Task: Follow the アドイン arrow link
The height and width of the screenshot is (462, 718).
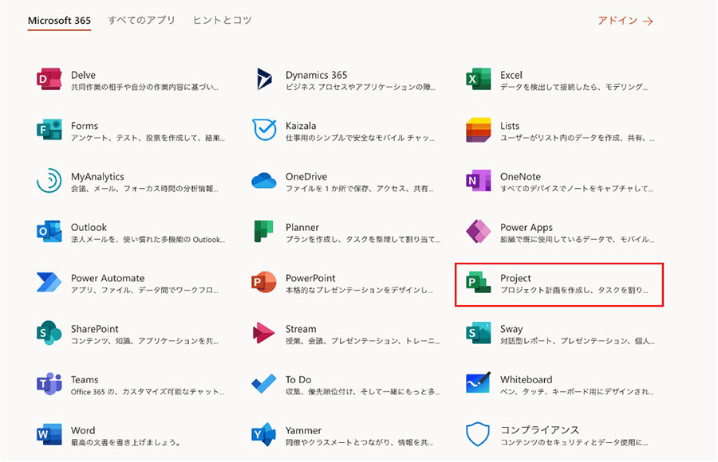Action: pyautogui.click(x=625, y=21)
